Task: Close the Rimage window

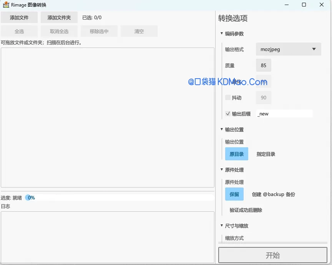Action: point(321,5)
